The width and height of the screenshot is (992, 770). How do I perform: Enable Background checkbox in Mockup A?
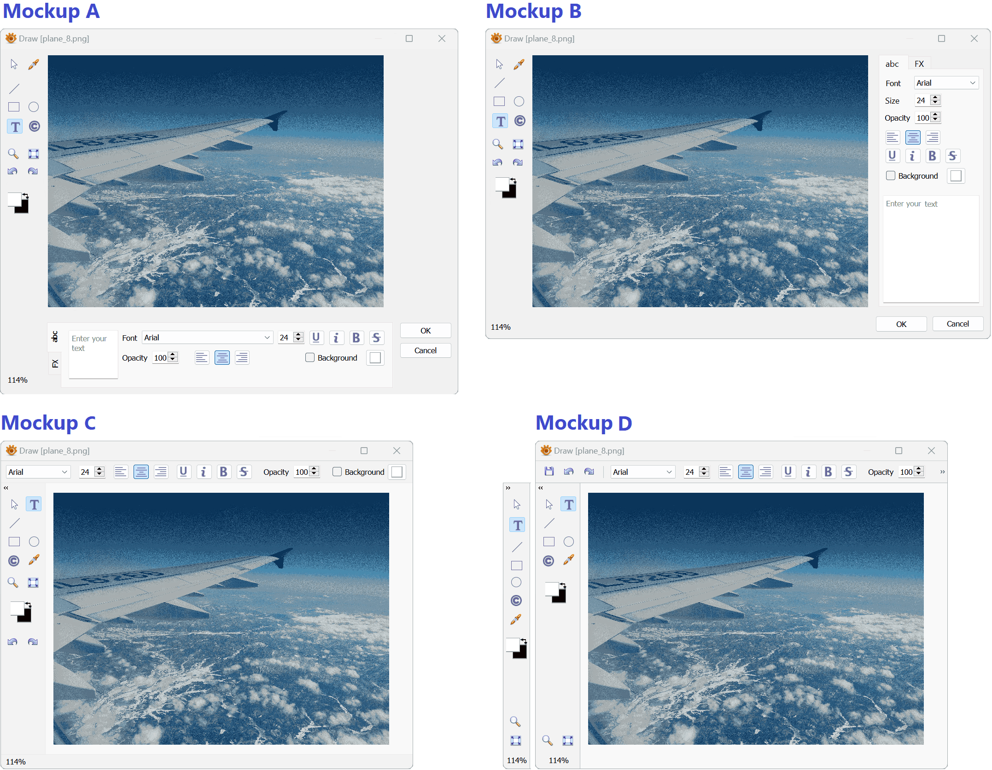tap(310, 358)
